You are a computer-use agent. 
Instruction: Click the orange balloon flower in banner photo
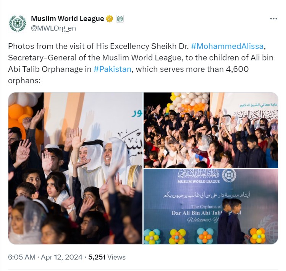tap(257, 236)
